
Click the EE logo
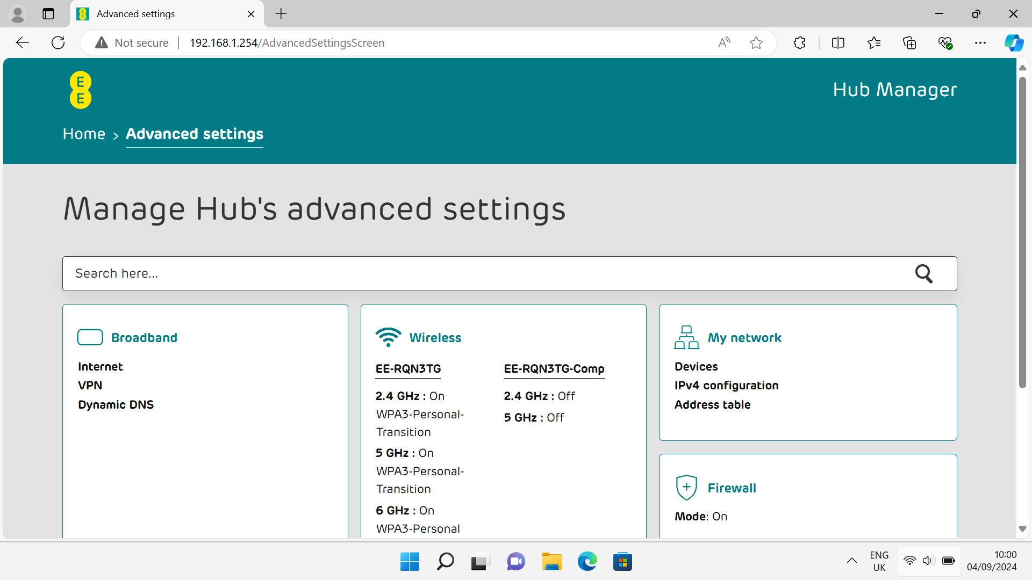(80, 90)
